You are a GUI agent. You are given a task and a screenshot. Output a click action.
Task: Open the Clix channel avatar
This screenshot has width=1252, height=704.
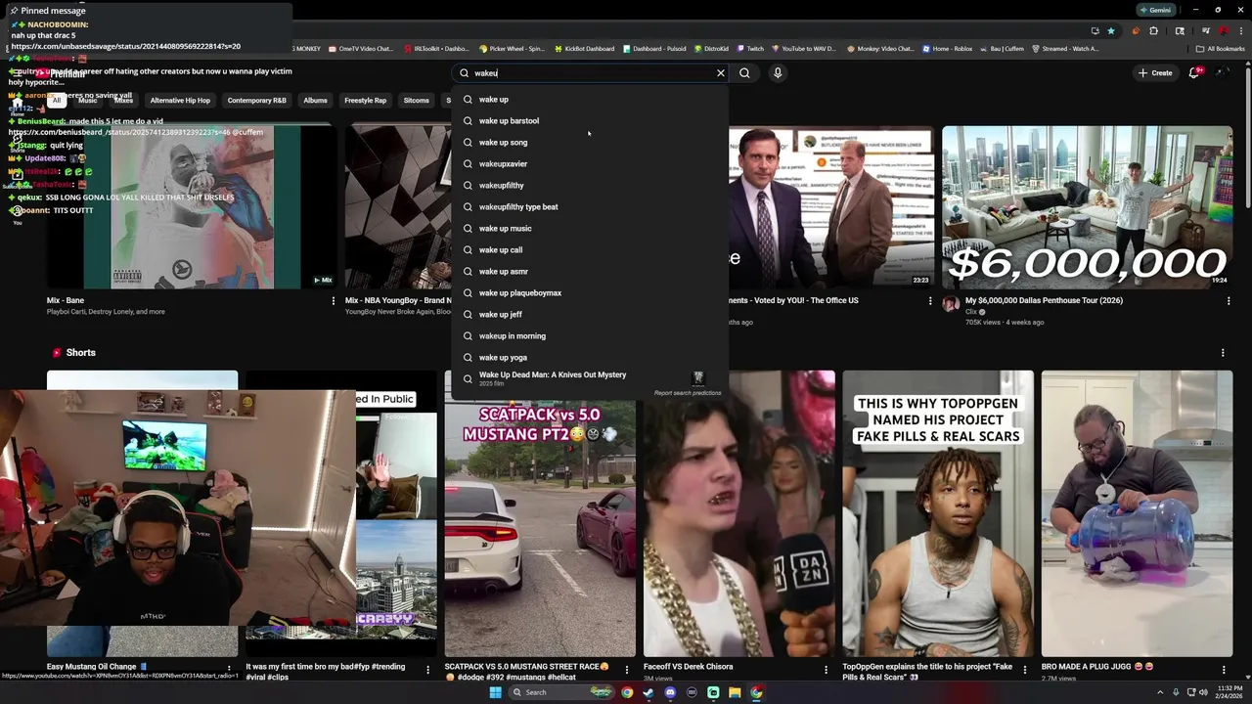coord(950,304)
